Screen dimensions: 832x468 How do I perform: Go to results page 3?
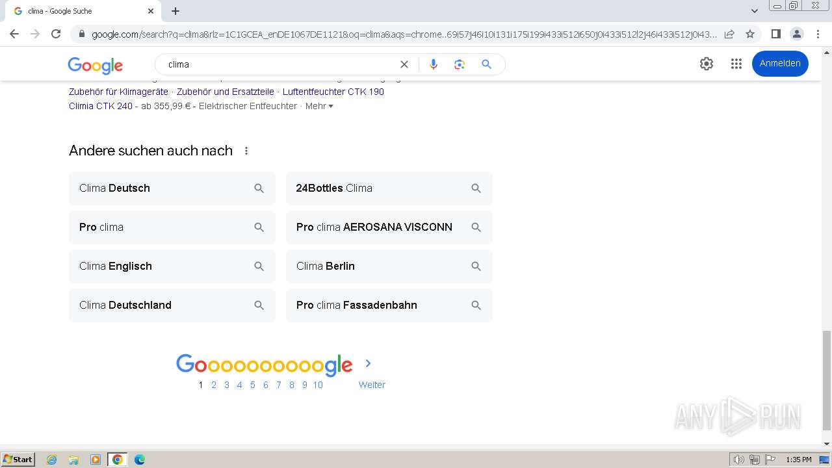coord(227,385)
